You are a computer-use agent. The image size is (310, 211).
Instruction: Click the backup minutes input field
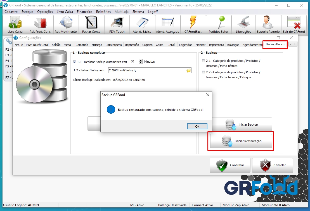pyautogui.click(x=134, y=62)
